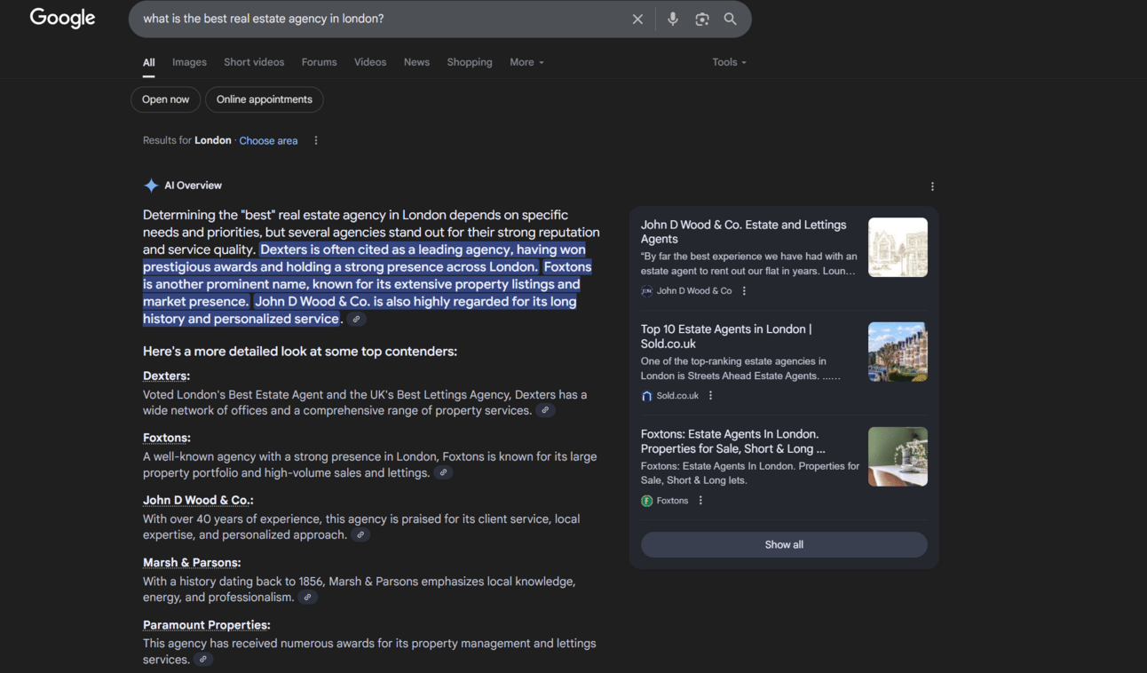Open the three-dot menu beside Foxtons source
Viewport: 1147px width, 673px height.
coord(700,500)
